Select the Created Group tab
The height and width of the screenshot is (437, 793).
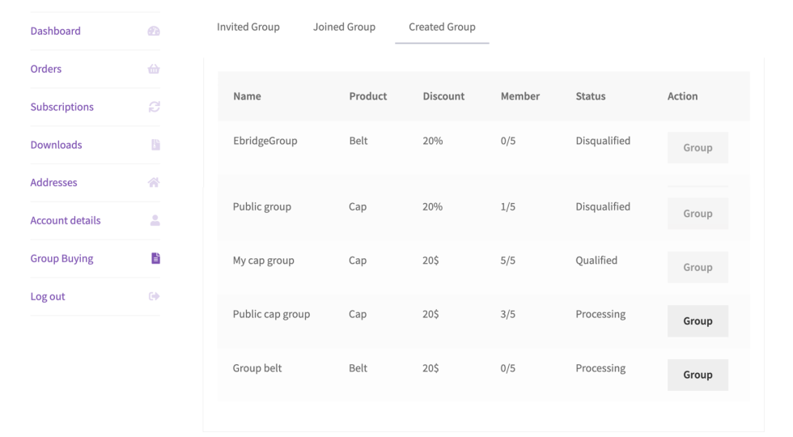[x=442, y=27]
